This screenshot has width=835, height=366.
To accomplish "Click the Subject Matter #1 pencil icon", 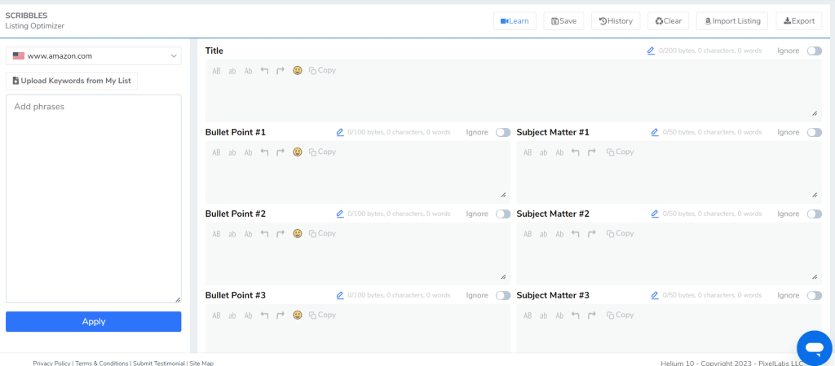I will (x=655, y=133).
